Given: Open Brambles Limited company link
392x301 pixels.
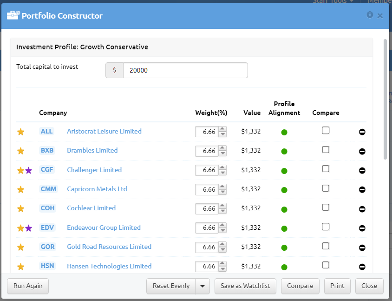Looking at the screenshot, I should coord(92,150).
